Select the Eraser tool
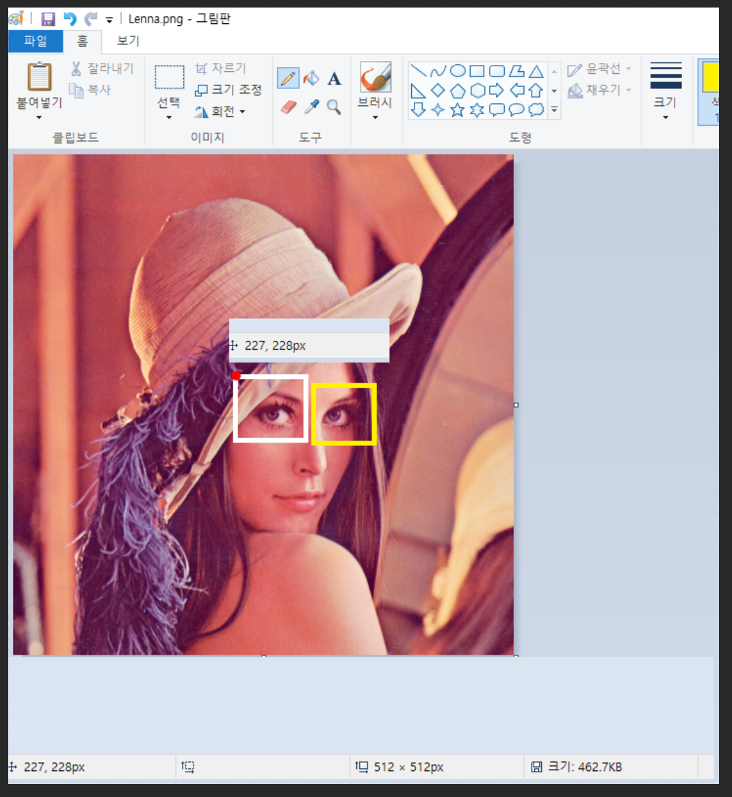This screenshot has height=797, width=732. [288, 107]
